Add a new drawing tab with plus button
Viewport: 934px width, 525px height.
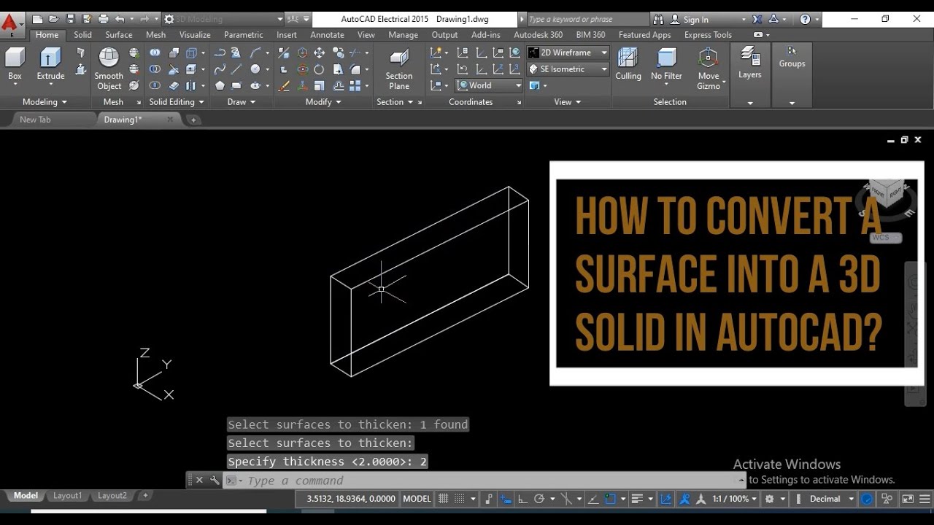193,120
